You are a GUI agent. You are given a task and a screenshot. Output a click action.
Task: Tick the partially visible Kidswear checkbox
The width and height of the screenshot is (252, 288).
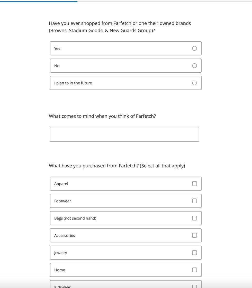[x=194, y=286]
